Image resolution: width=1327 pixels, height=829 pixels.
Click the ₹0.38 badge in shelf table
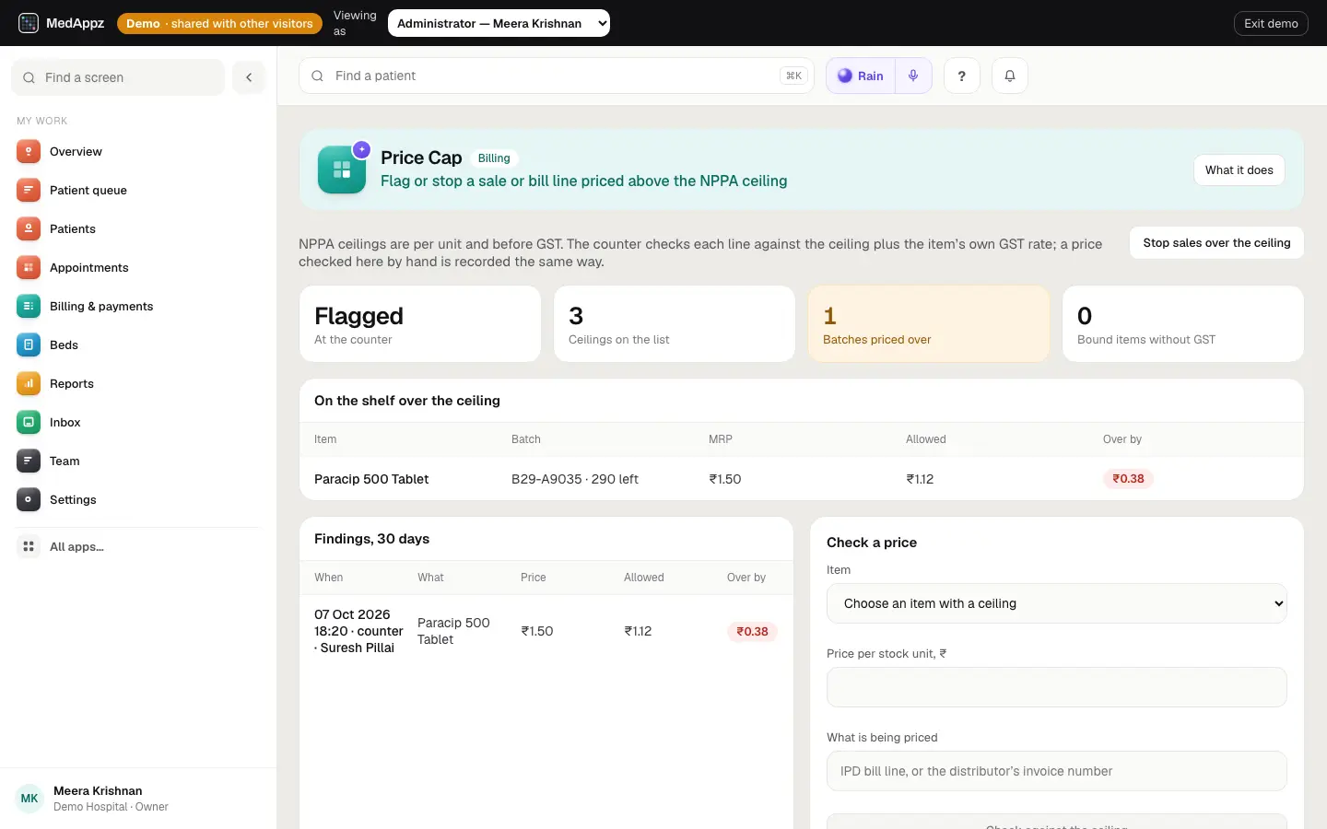coord(1128,479)
